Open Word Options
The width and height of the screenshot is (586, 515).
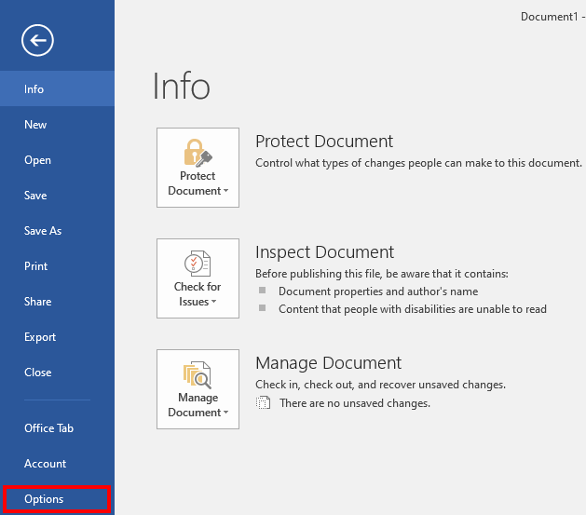click(57, 499)
